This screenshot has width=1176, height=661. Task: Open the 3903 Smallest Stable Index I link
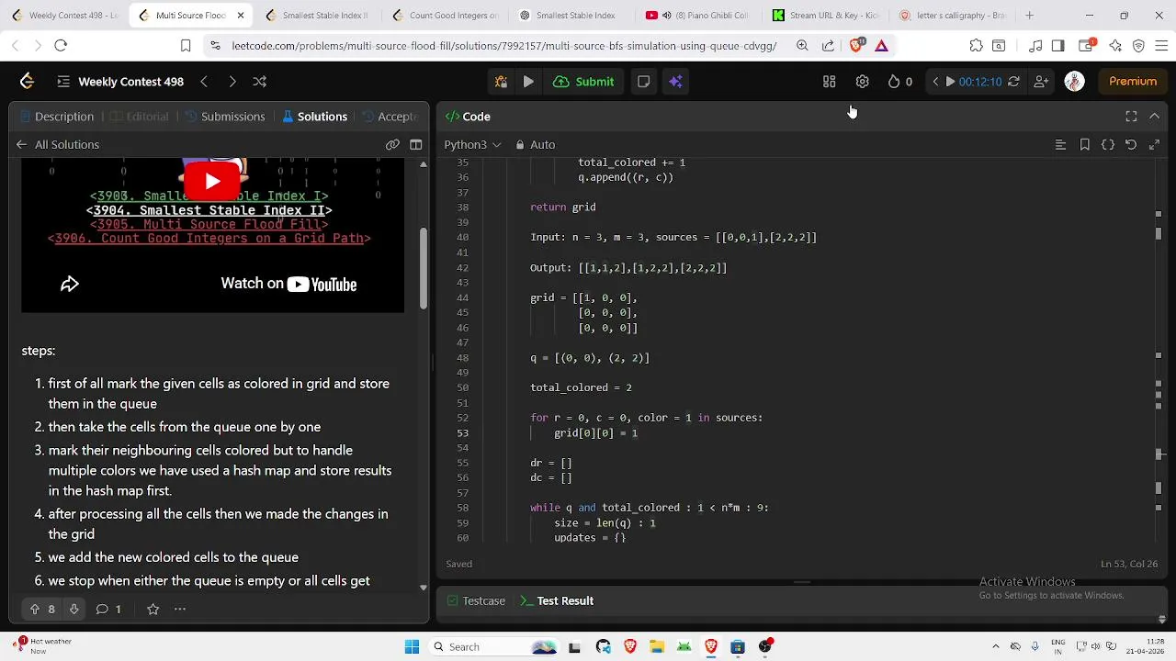[209, 196]
